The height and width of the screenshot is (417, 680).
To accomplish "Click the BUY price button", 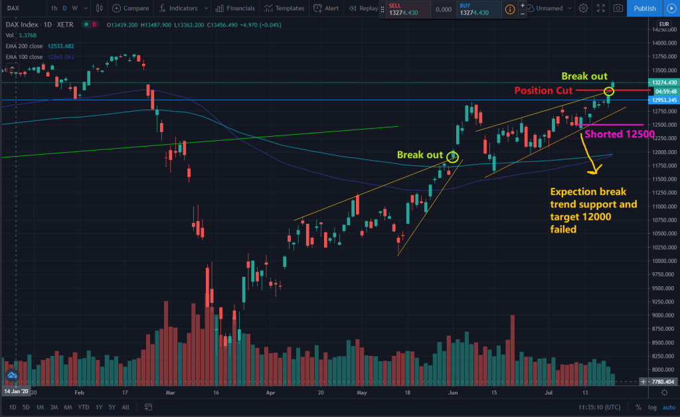I will tap(476, 9).
